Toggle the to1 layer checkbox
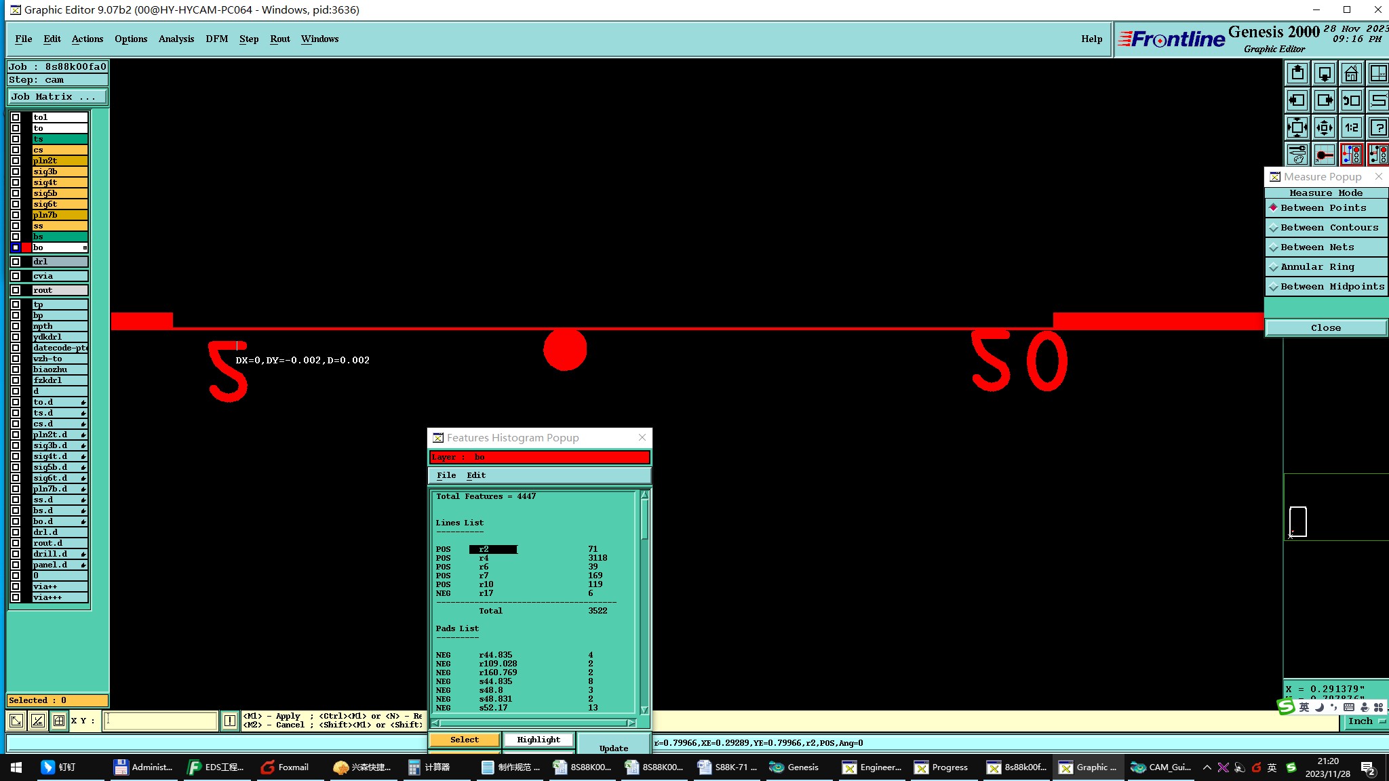The image size is (1389, 781). tap(16, 117)
